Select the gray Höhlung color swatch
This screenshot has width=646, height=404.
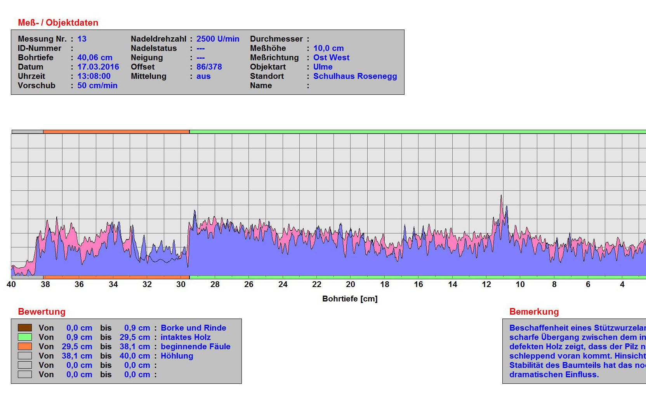tap(25, 356)
